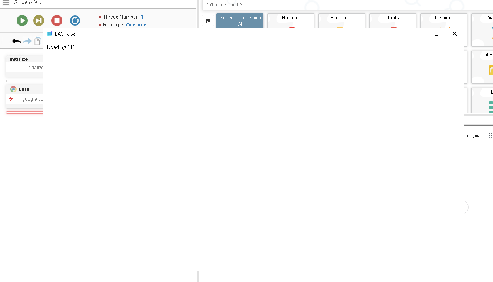Screen dimensions: 493x282
Task: Click the blue Restart script icon
Action: [75, 21]
